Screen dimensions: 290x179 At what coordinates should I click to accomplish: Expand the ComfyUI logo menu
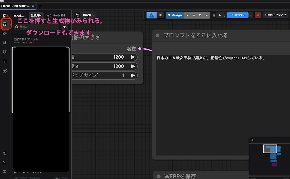coord(5,15)
